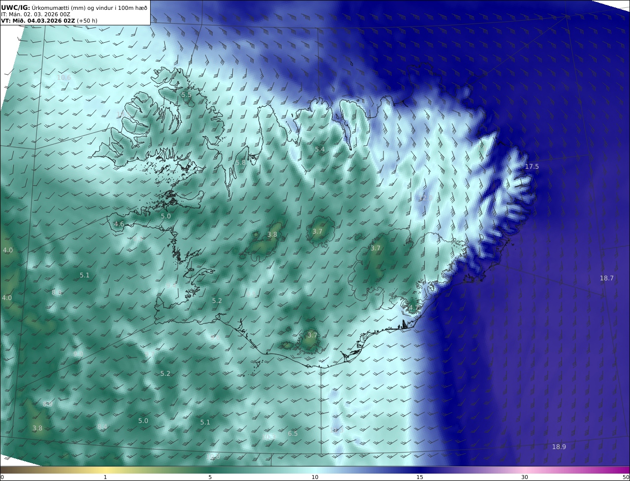Click the 6.5 value south of Iceland
The width and height of the screenshot is (630, 481).
[293, 433]
